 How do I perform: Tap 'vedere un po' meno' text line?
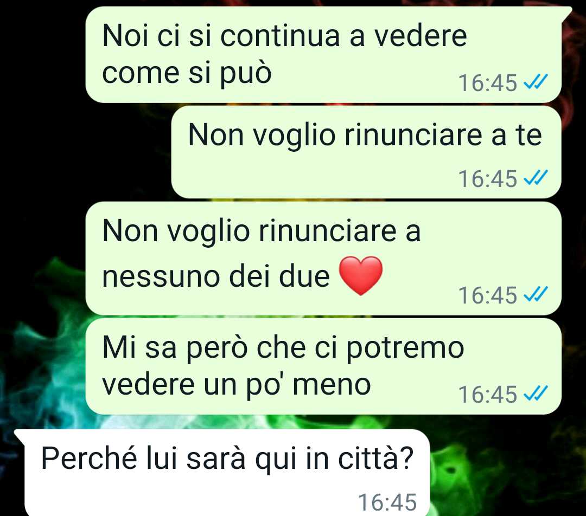(236, 385)
